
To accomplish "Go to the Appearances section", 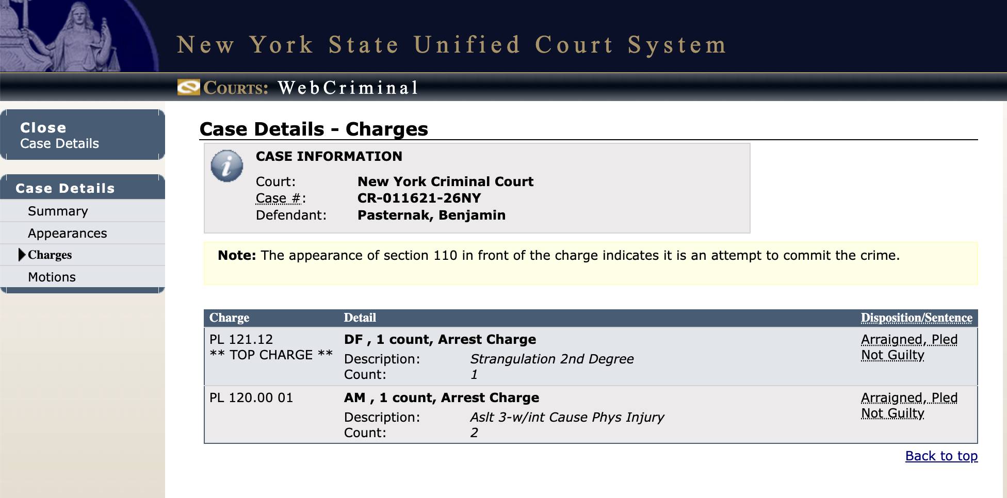I will click(x=67, y=233).
